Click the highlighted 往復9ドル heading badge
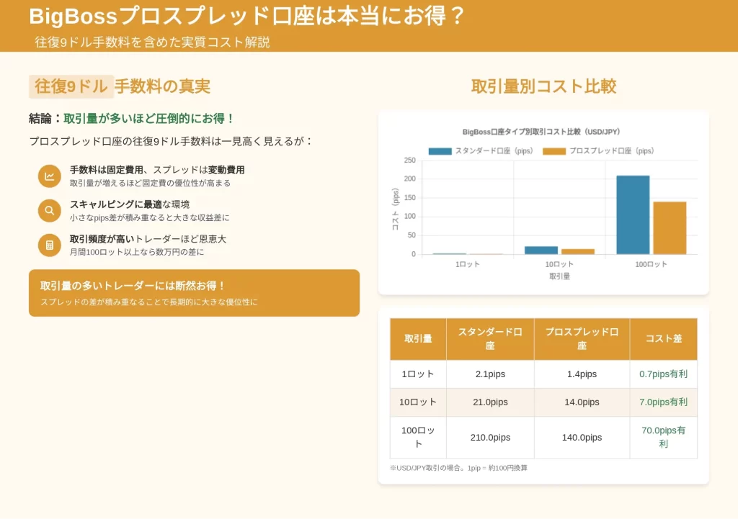Viewport: 738px width, 519px height. 71,86
